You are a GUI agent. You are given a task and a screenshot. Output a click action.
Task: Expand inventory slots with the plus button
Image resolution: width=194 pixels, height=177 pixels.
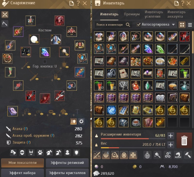pos(171,136)
